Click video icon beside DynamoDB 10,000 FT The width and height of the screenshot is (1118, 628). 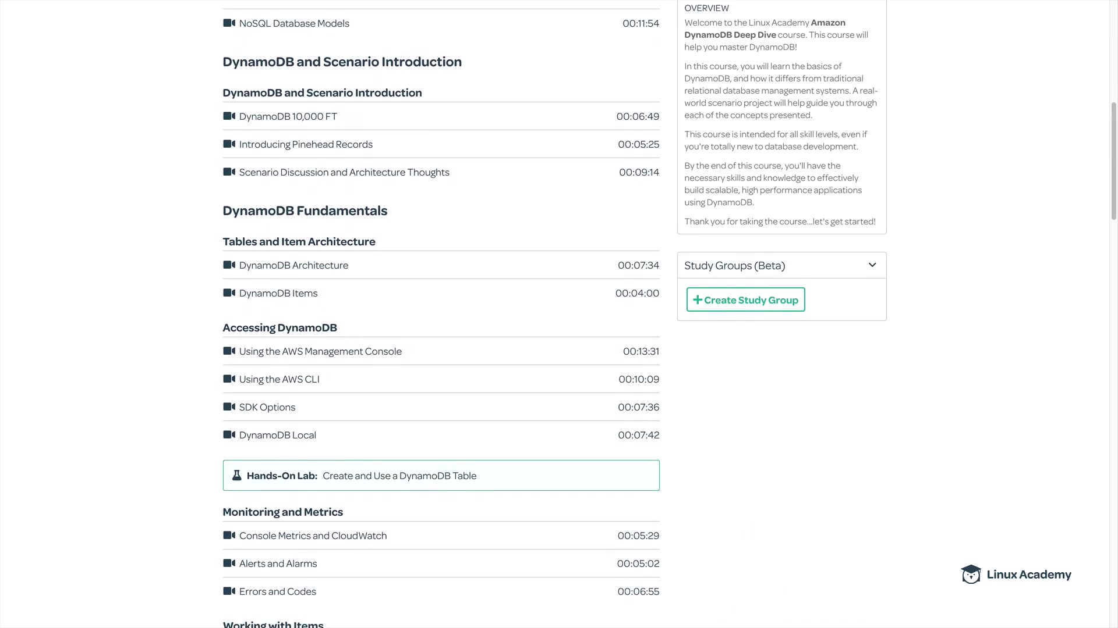pyautogui.click(x=229, y=116)
